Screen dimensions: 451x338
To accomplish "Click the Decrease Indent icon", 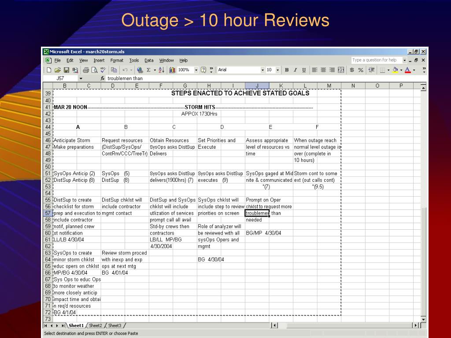I will 372,70.
